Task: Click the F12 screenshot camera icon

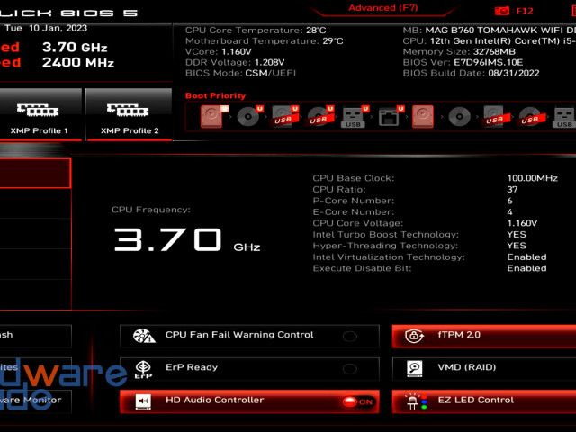Action: click(x=502, y=11)
